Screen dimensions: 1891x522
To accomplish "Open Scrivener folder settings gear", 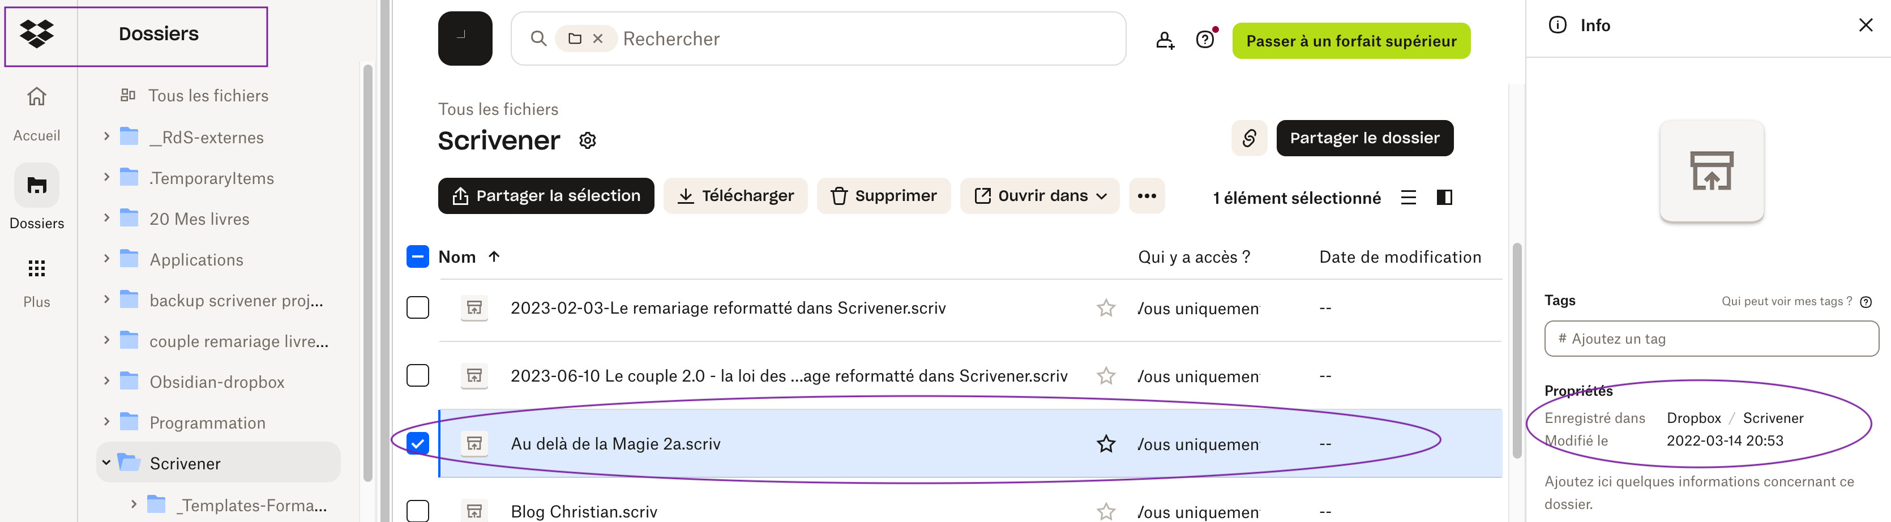I will (587, 140).
